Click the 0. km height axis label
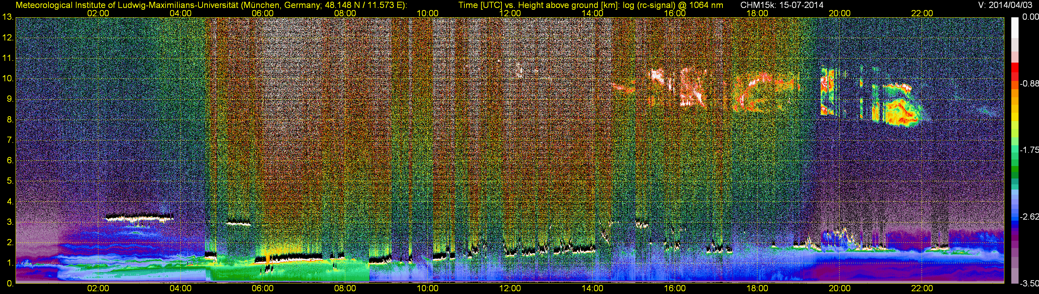1039x294 pixels. (10, 284)
